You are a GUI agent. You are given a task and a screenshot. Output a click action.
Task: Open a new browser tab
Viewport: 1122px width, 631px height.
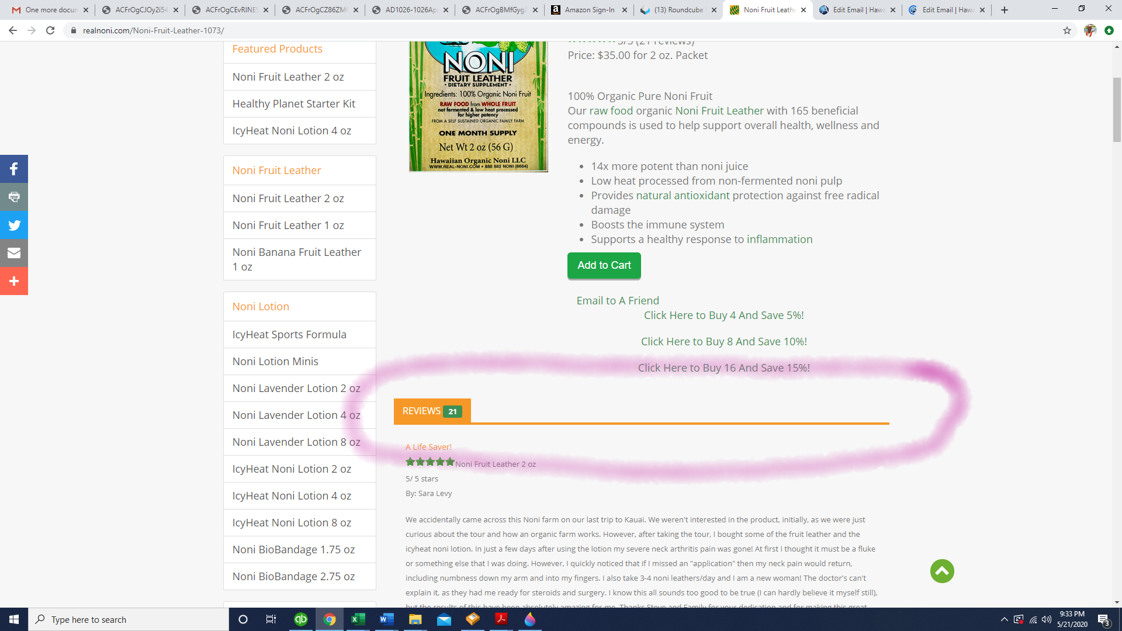(x=1005, y=10)
